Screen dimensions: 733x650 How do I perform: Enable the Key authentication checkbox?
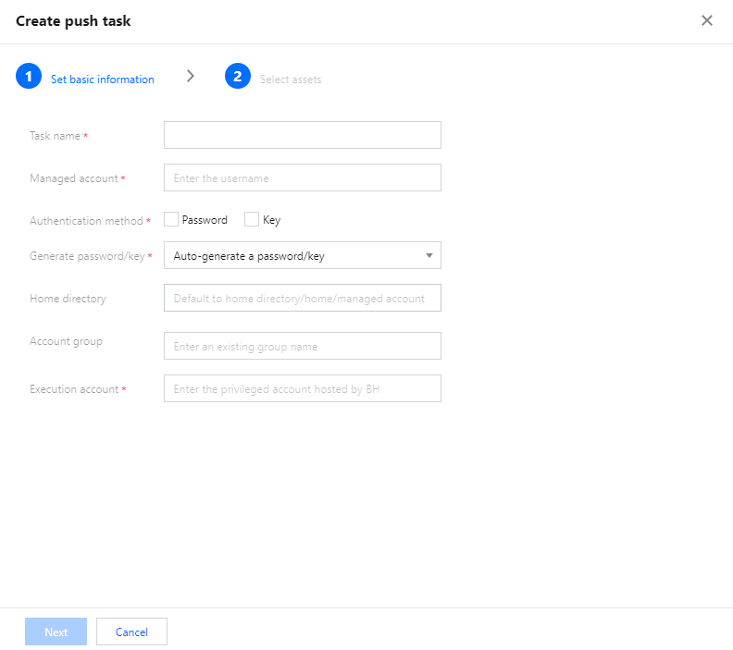252,220
